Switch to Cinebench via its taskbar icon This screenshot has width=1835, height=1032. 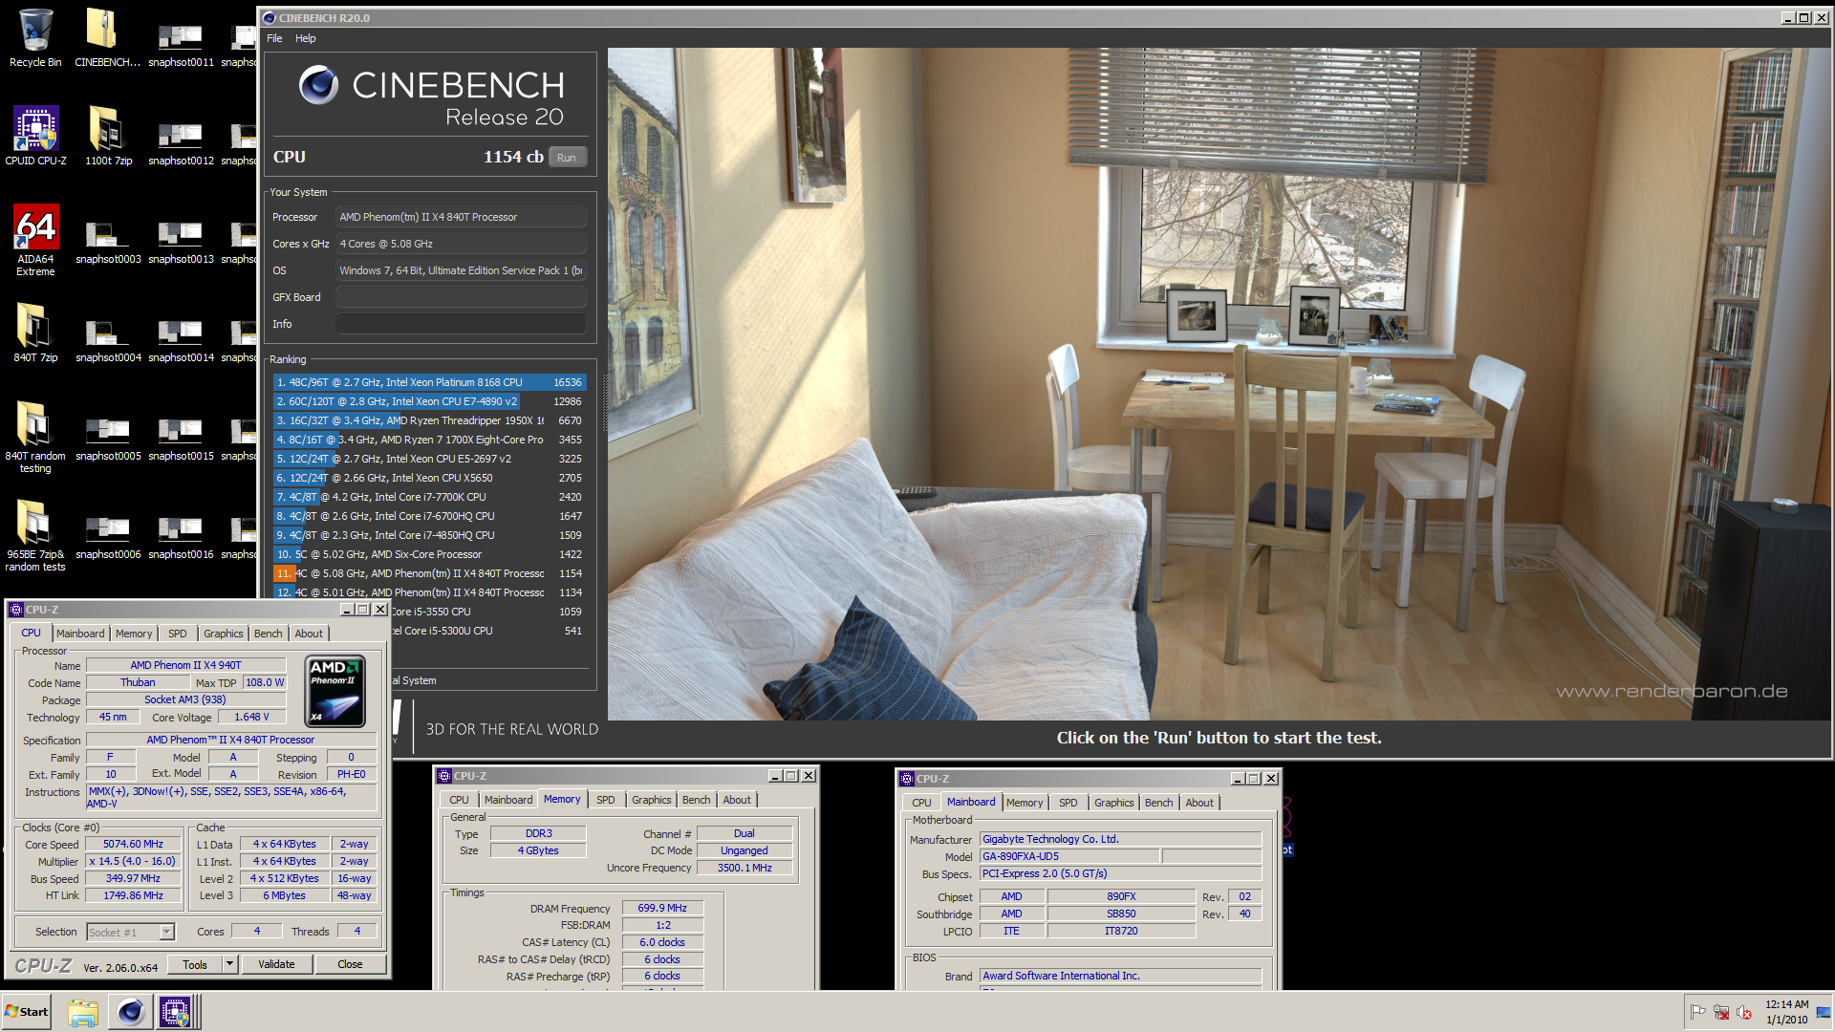pyautogui.click(x=130, y=1012)
